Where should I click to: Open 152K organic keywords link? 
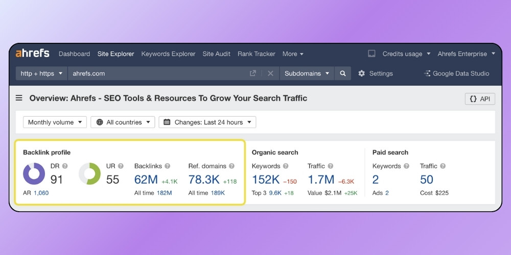[266, 180]
